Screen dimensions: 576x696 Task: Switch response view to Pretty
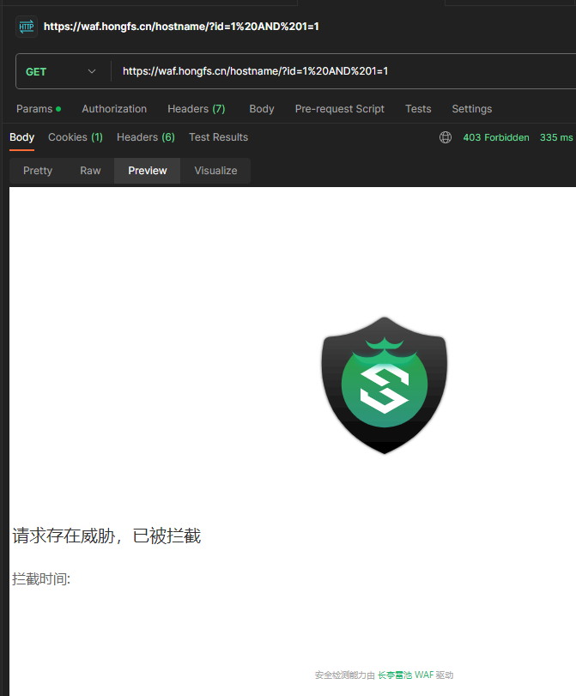click(x=38, y=171)
